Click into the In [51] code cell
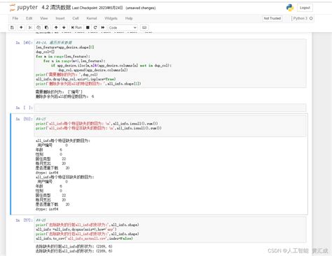332x256 pixels. click(170, 126)
